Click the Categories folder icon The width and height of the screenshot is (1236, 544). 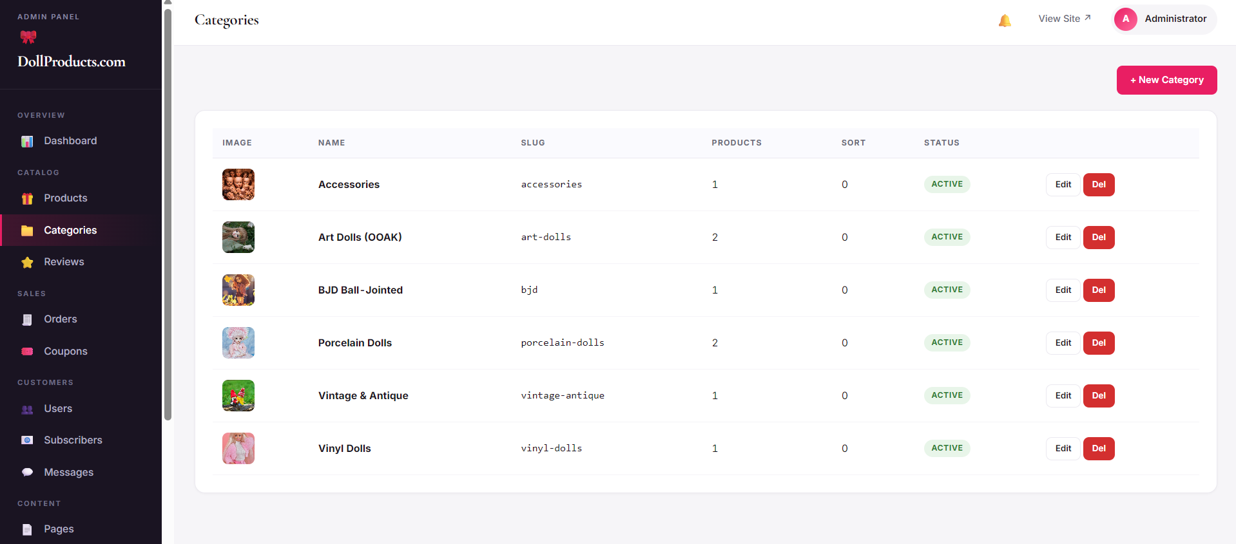pos(27,230)
